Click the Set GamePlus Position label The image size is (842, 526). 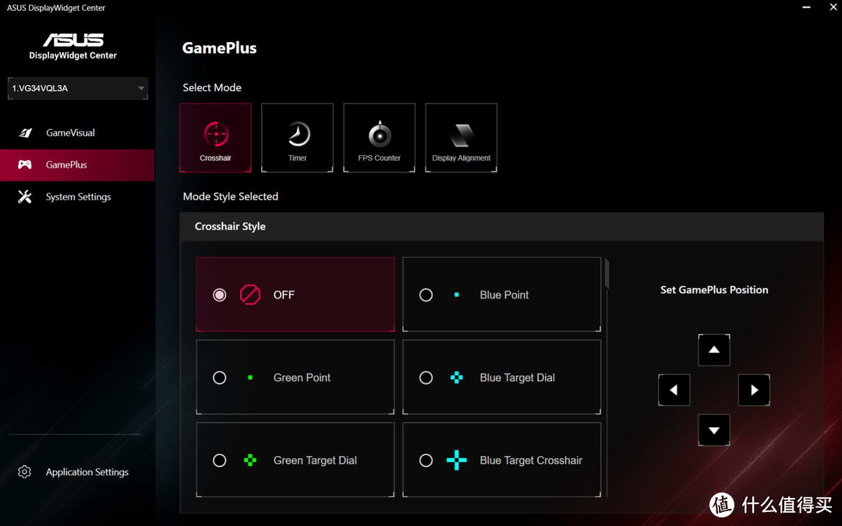pyautogui.click(x=714, y=290)
